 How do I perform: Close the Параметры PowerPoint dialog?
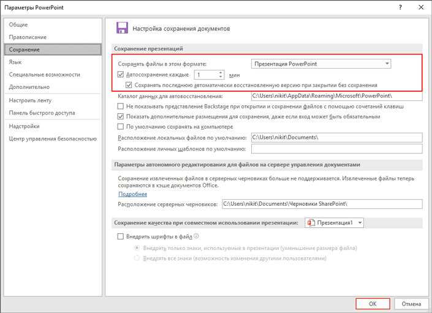tap(421, 7)
